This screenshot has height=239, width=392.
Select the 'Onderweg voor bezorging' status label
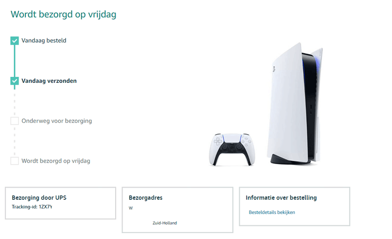[x=57, y=121]
